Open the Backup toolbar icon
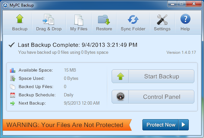Viewport: 204px width, 138px height. (20, 19)
